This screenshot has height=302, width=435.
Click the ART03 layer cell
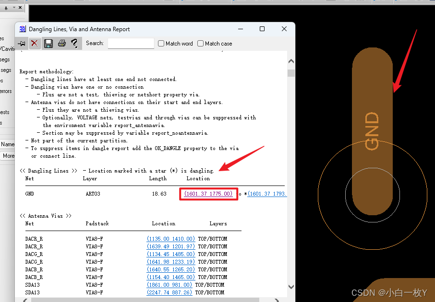[93, 194]
